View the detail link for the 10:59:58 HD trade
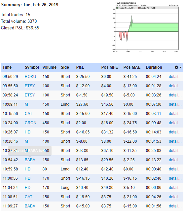 175,169
